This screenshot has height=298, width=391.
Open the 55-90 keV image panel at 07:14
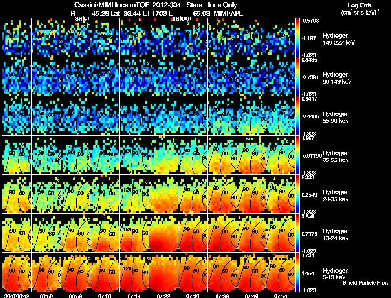point(134,115)
